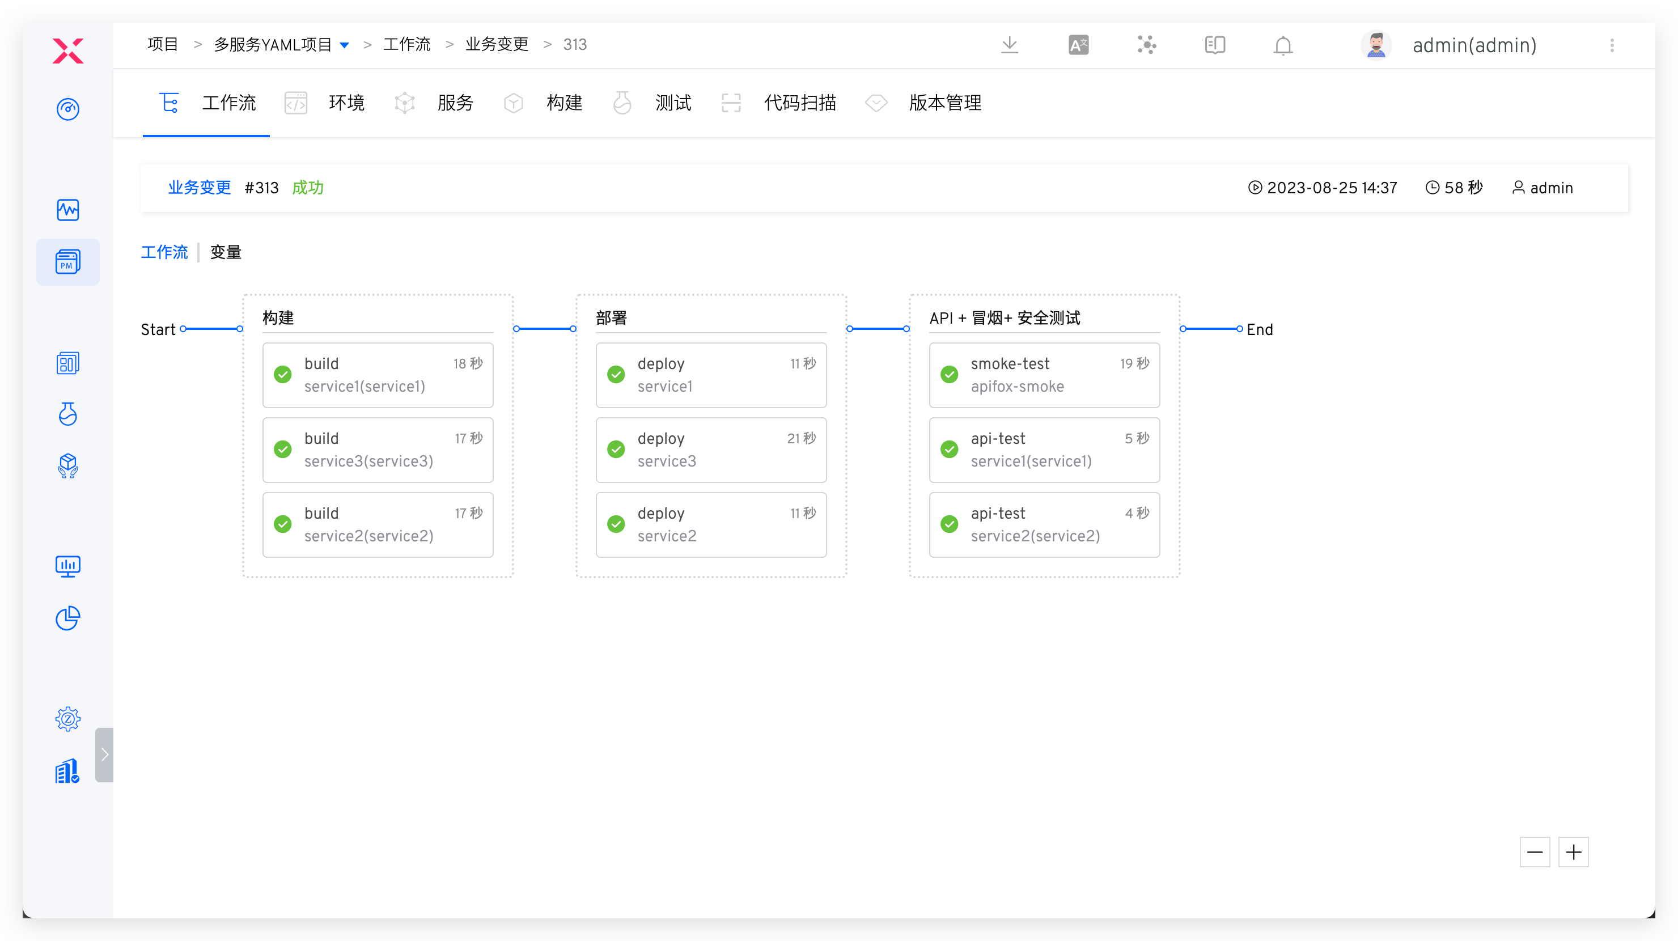Open the pie chart insights sidebar icon
The height and width of the screenshot is (941, 1678).
(x=68, y=618)
